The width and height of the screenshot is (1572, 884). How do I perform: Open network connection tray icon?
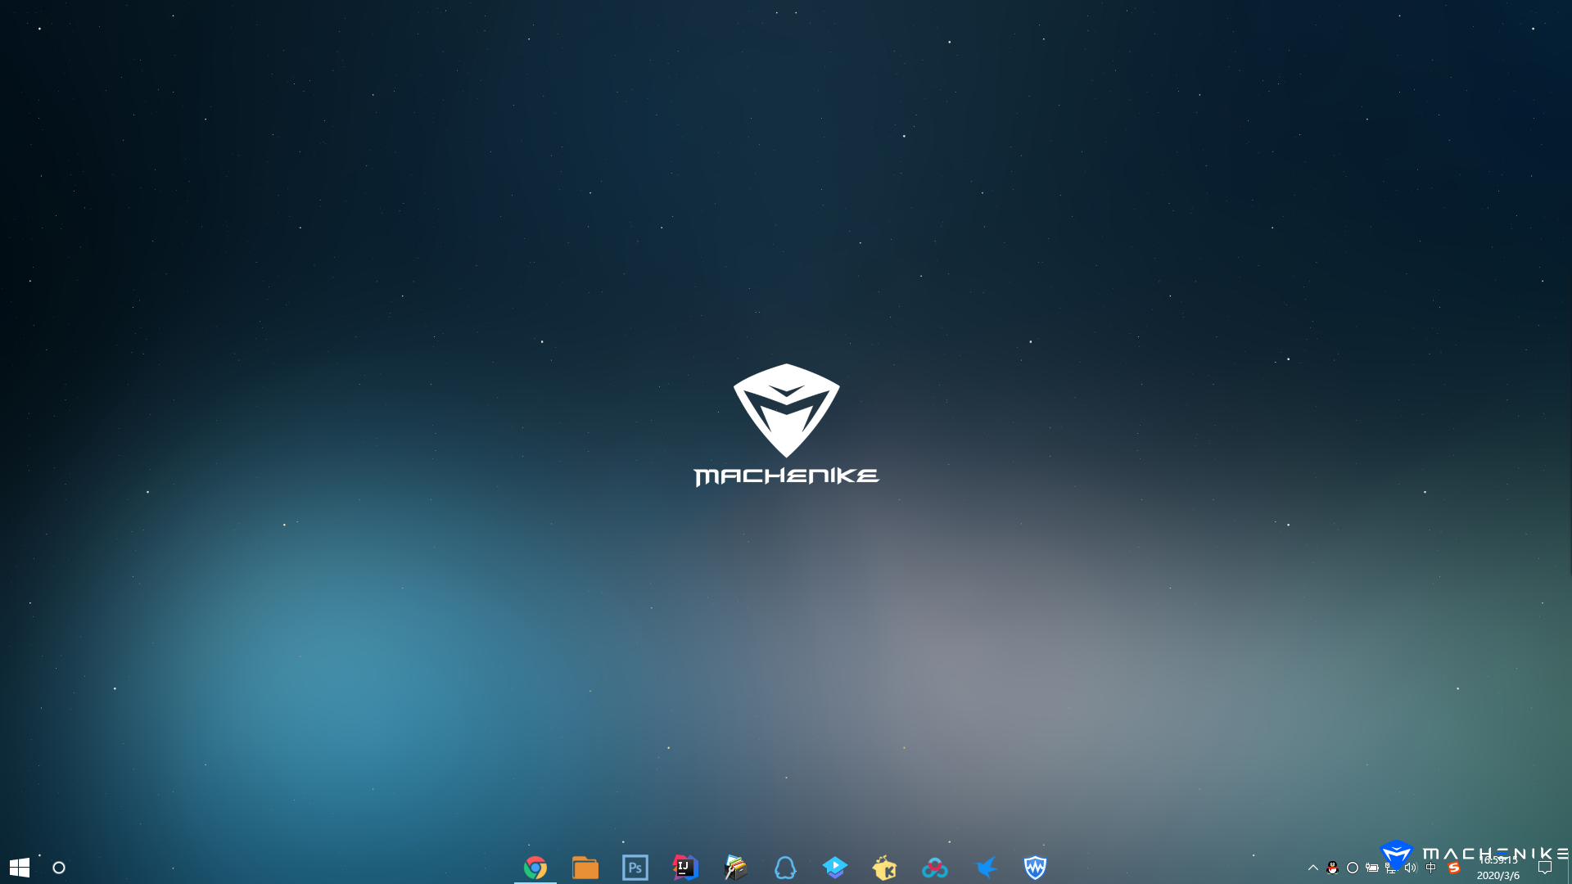point(1391,868)
